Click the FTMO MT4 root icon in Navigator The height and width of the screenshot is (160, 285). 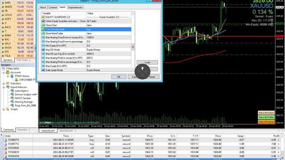tap(4, 69)
